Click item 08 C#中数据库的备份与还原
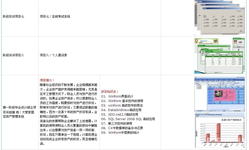The image size is (249, 150). point(122,128)
